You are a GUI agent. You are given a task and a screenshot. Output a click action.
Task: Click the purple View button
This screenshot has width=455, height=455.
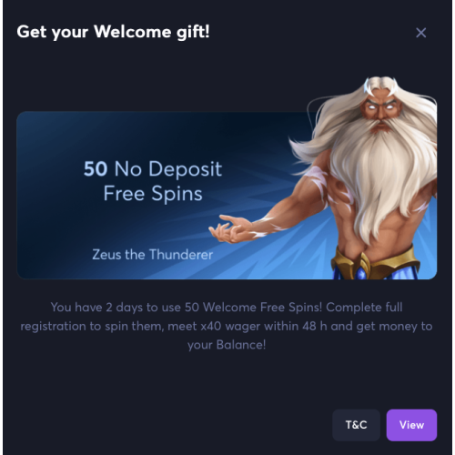coord(411,425)
